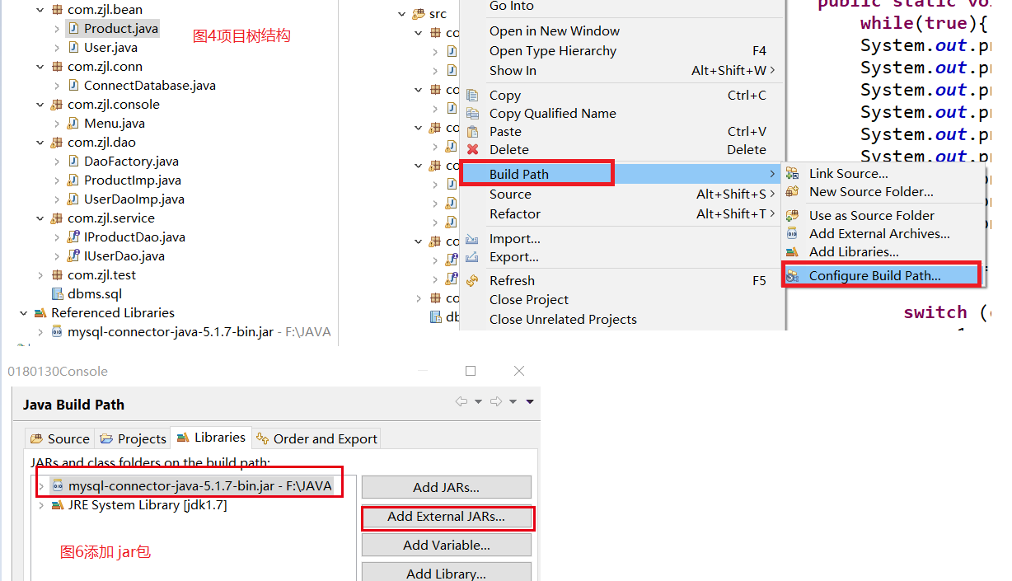Click the com.zjl.console package icon

57,105
